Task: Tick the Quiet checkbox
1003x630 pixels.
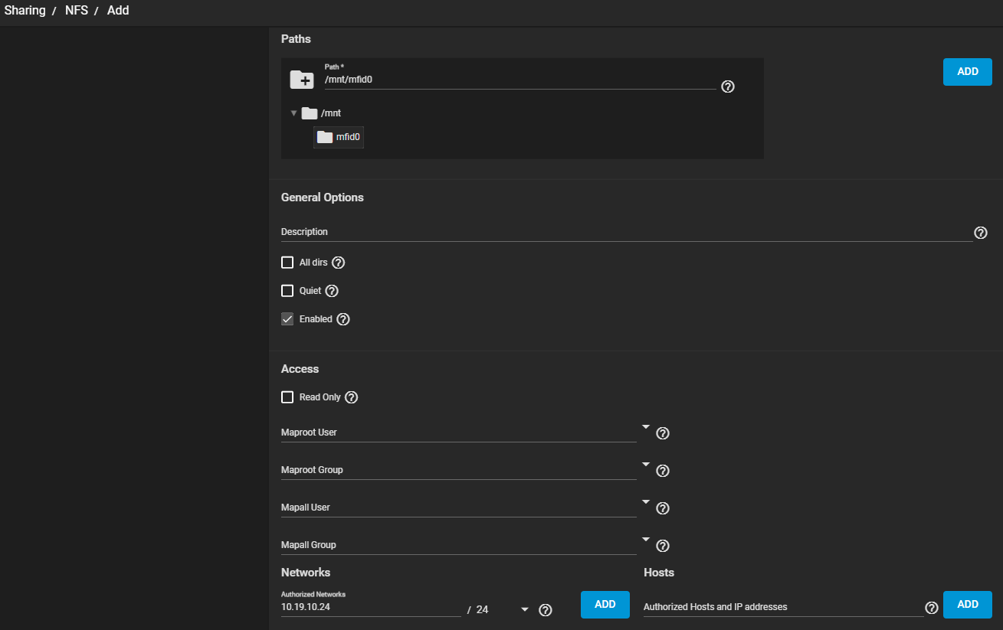Action: 287,291
